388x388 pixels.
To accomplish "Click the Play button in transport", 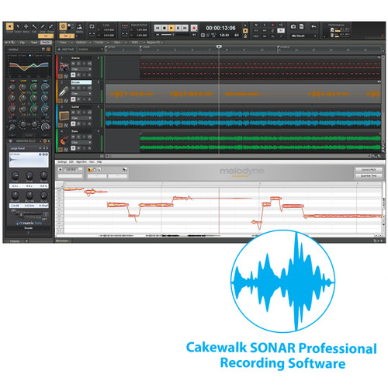I will (171, 28).
